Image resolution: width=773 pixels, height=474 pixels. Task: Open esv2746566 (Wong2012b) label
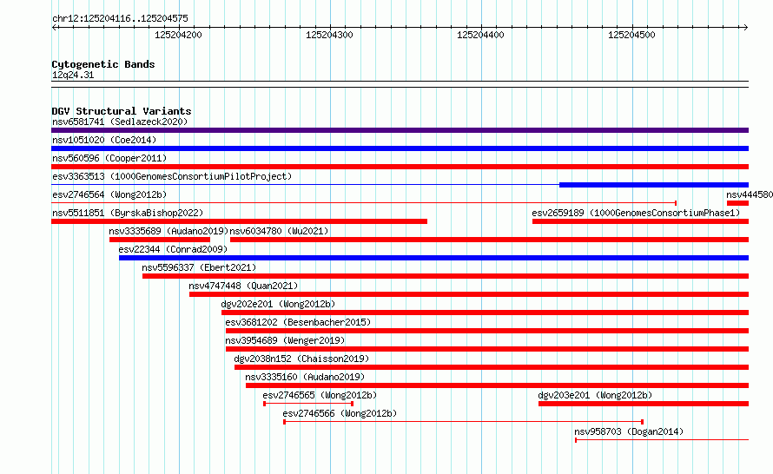[x=340, y=413]
